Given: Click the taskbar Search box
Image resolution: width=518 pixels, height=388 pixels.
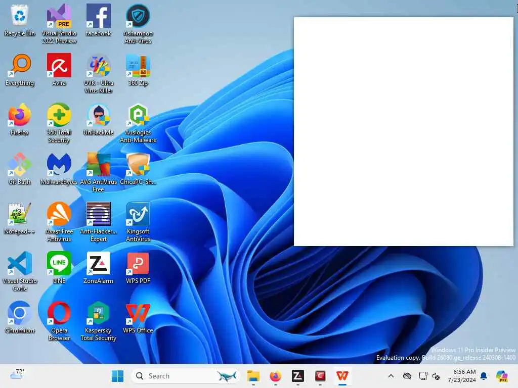Looking at the screenshot, I should (185, 376).
